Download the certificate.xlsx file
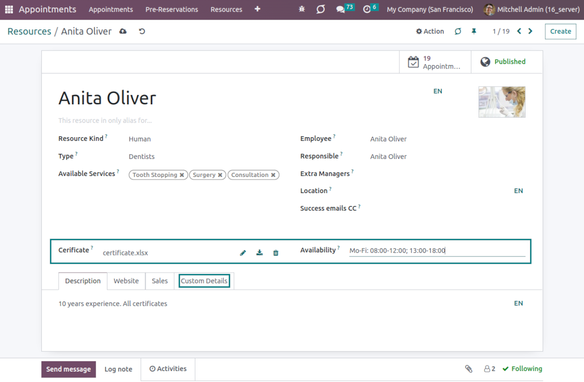584x382 pixels. (x=259, y=253)
